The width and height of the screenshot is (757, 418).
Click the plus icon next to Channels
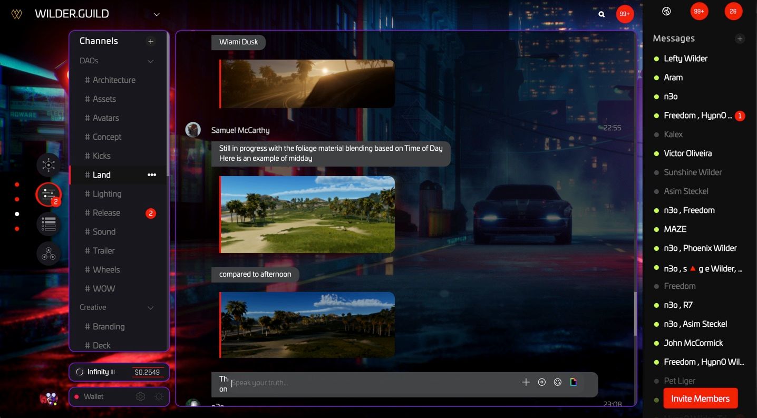151,41
